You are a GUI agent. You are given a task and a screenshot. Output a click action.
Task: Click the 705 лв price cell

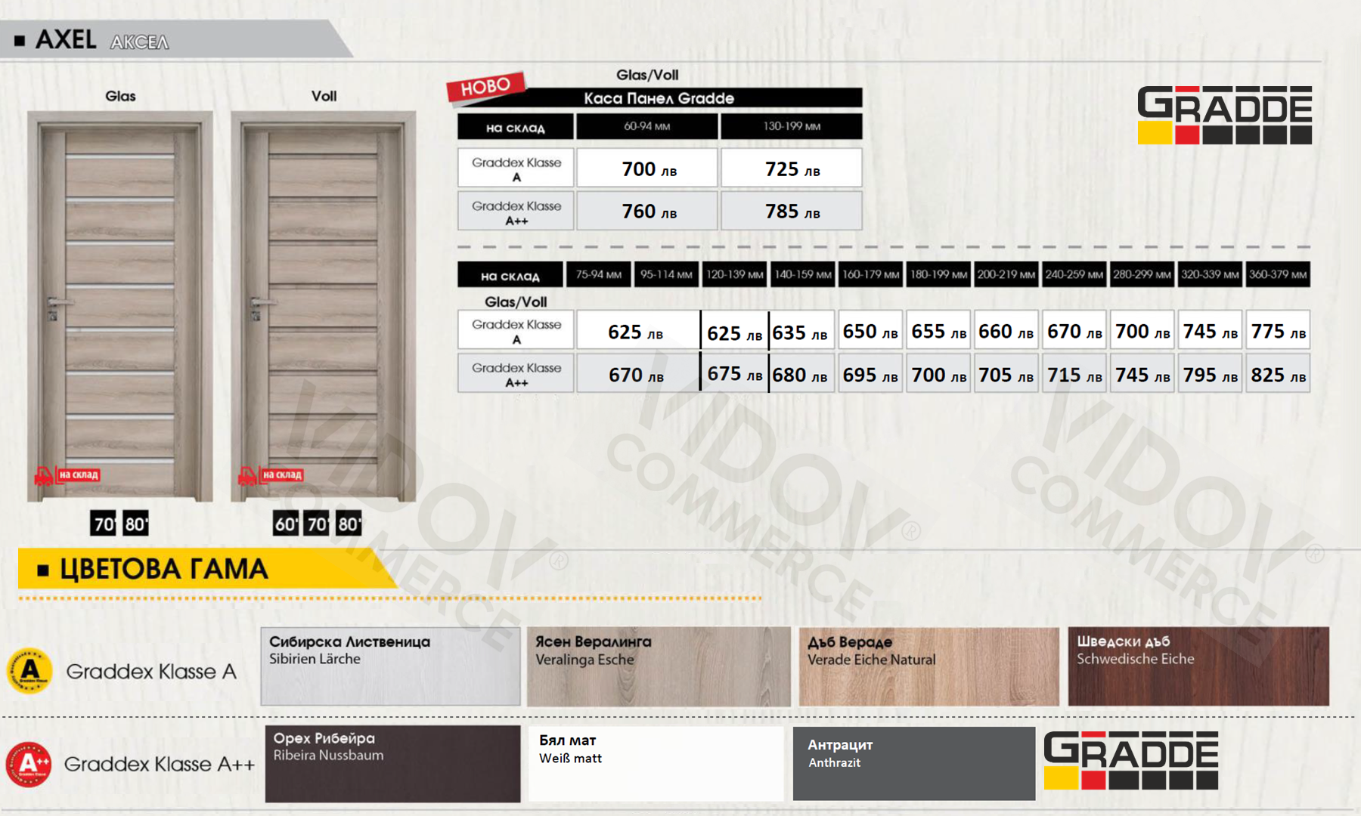pyautogui.click(x=1006, y=373)
